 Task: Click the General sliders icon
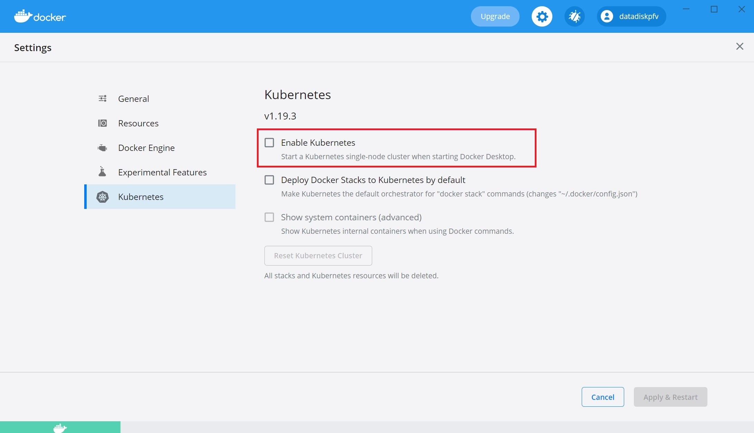point(103,98)
